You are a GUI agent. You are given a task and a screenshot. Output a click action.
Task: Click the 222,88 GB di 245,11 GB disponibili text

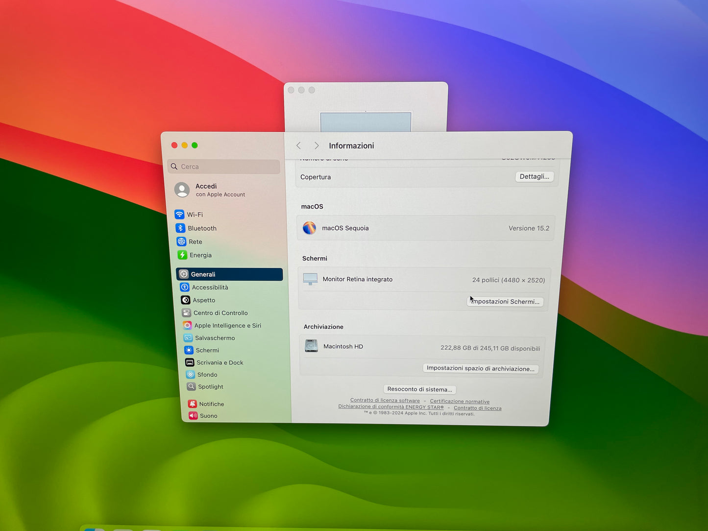[490, 348]
